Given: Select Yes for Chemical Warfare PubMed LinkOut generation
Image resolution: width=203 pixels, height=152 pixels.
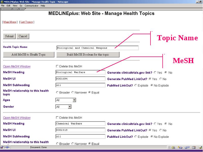Looking at the screenshot, I should [x=150, y=130].
